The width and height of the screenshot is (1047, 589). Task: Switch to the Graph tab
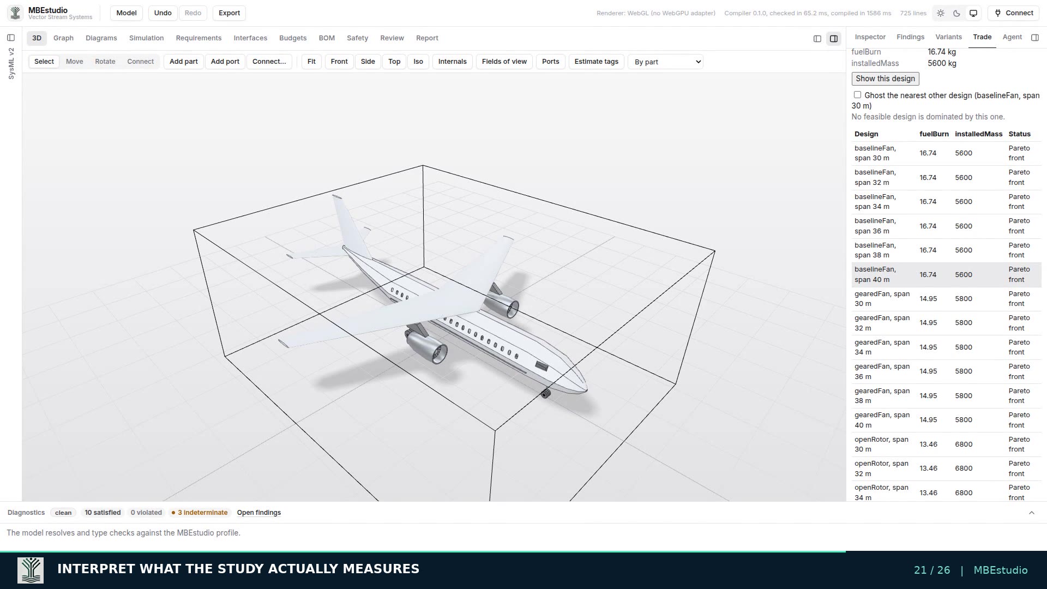[63, 38]
